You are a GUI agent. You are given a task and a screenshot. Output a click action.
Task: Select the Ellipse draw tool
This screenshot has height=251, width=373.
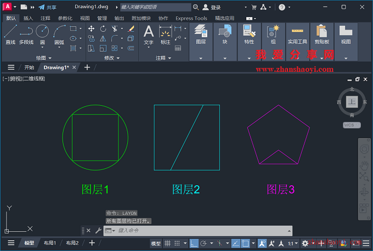click(73, 38)
